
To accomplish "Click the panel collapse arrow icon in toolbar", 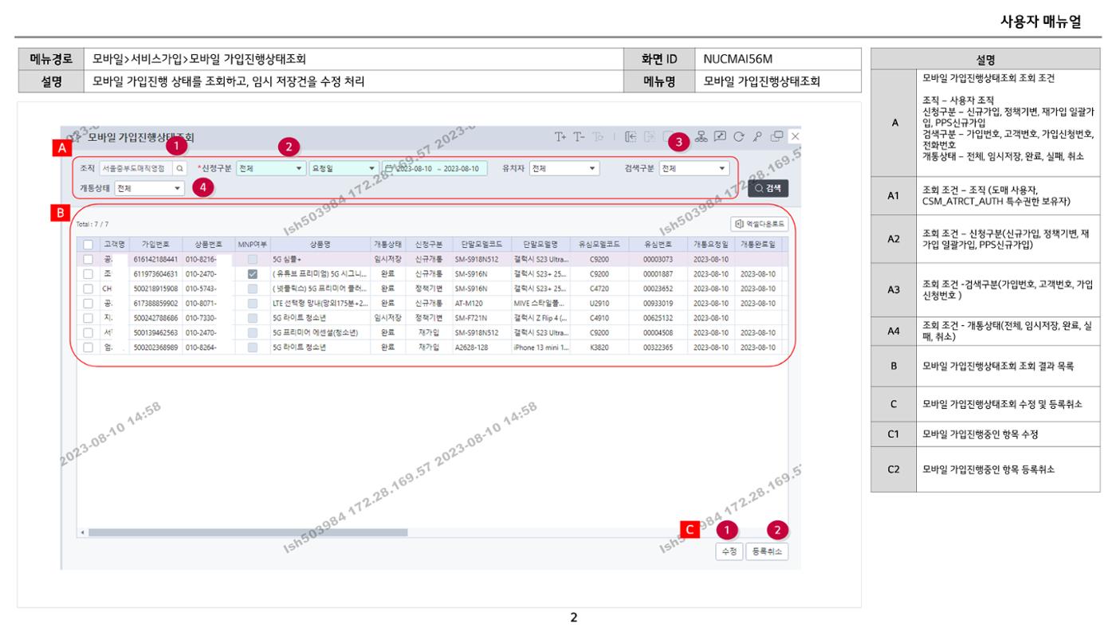I will click(631, 137).
